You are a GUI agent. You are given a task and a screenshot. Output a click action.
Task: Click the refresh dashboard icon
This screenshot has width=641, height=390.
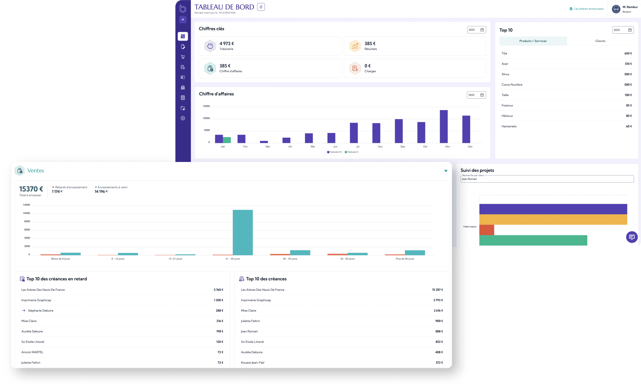261,7
